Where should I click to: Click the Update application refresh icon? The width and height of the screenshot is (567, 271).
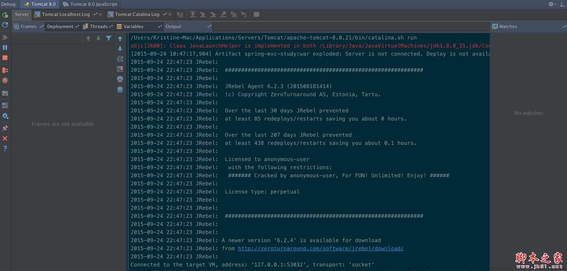click(x=5, y=25)
